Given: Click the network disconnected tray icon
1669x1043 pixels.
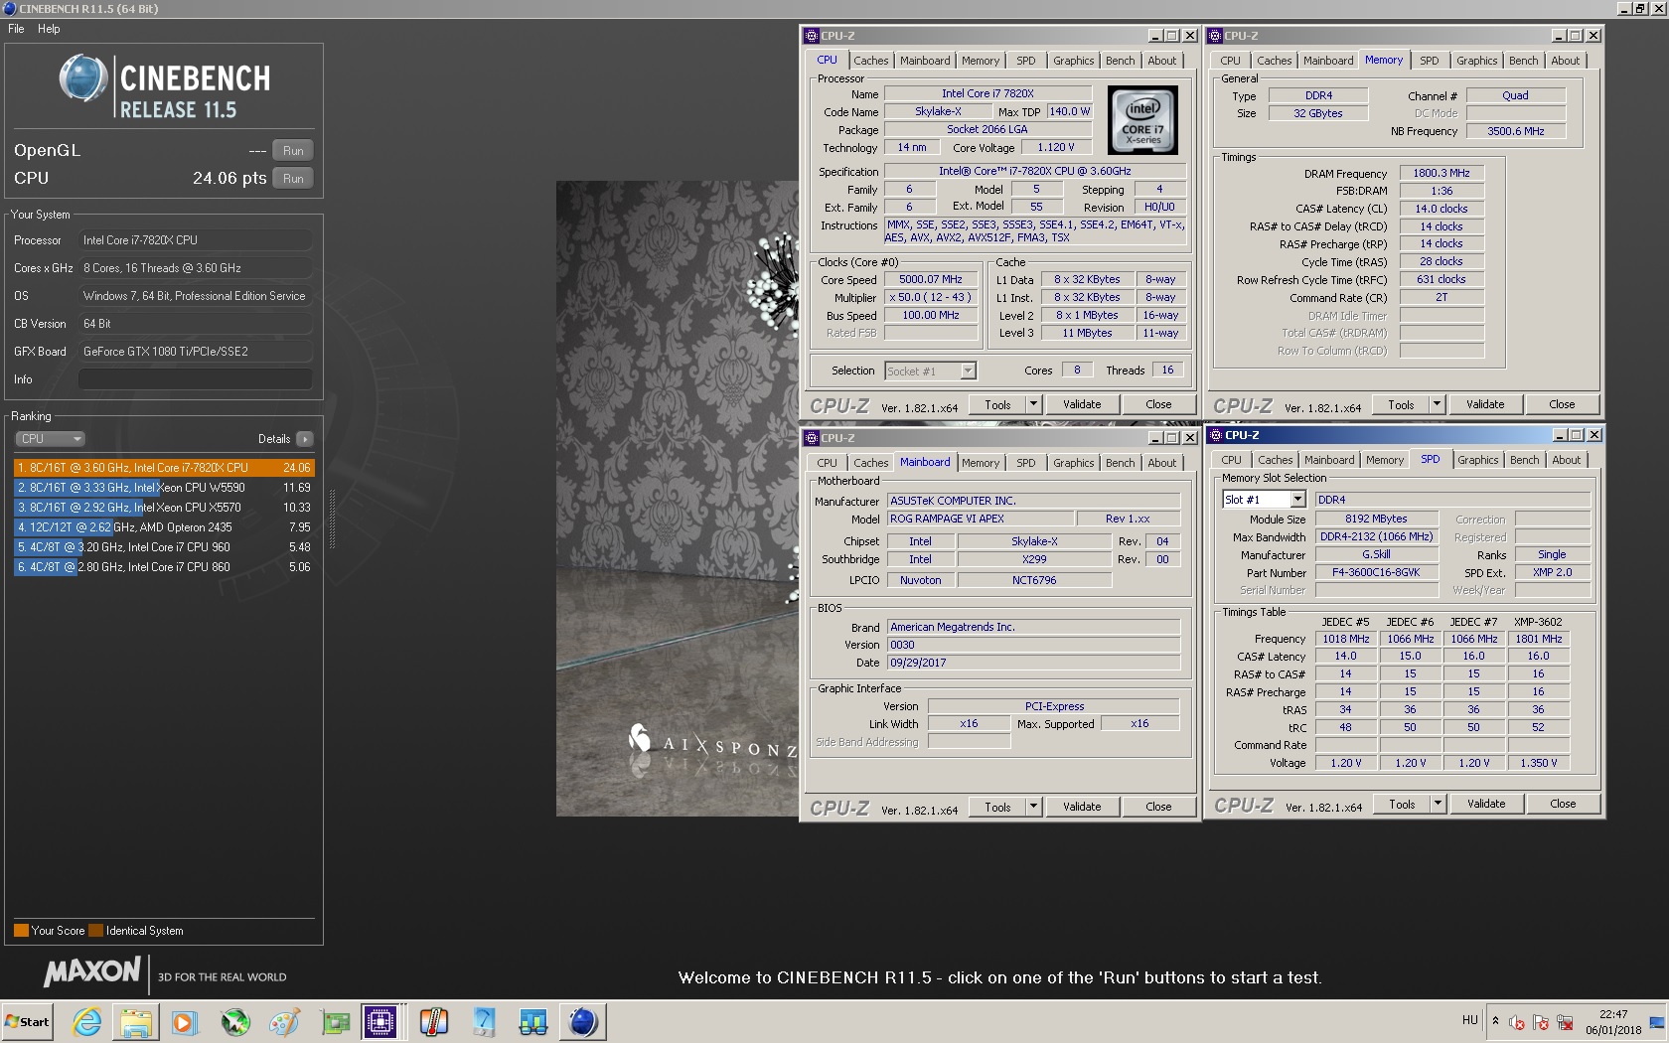Looking at the screenshot, I should point(1565,1021).
